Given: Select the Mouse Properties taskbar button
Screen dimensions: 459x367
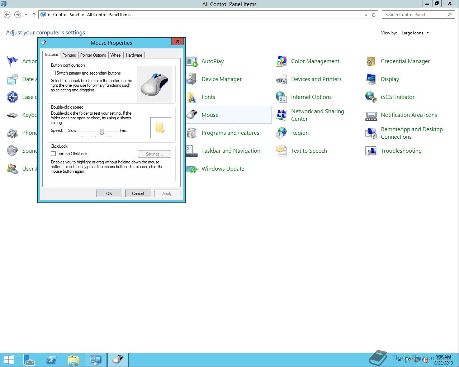Looking at the screenshot, I should pyautogui.click(x=118, y=360).
